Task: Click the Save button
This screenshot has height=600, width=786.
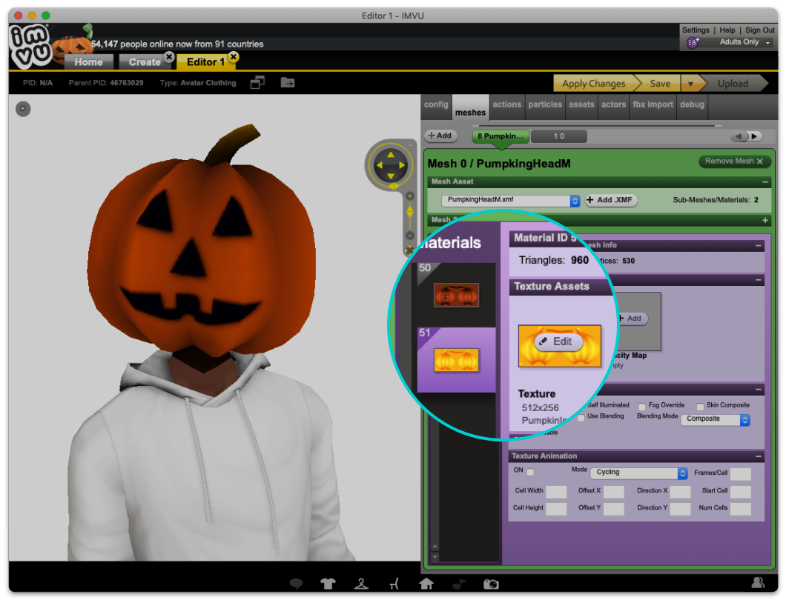Action: pyautogui.click(x=660, y=84)
